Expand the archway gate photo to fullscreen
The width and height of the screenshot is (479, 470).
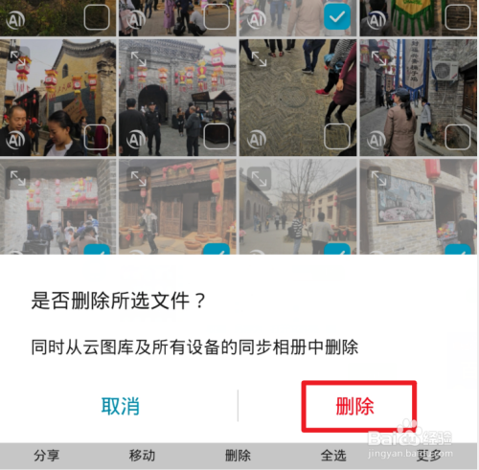(x=138, y=58)
